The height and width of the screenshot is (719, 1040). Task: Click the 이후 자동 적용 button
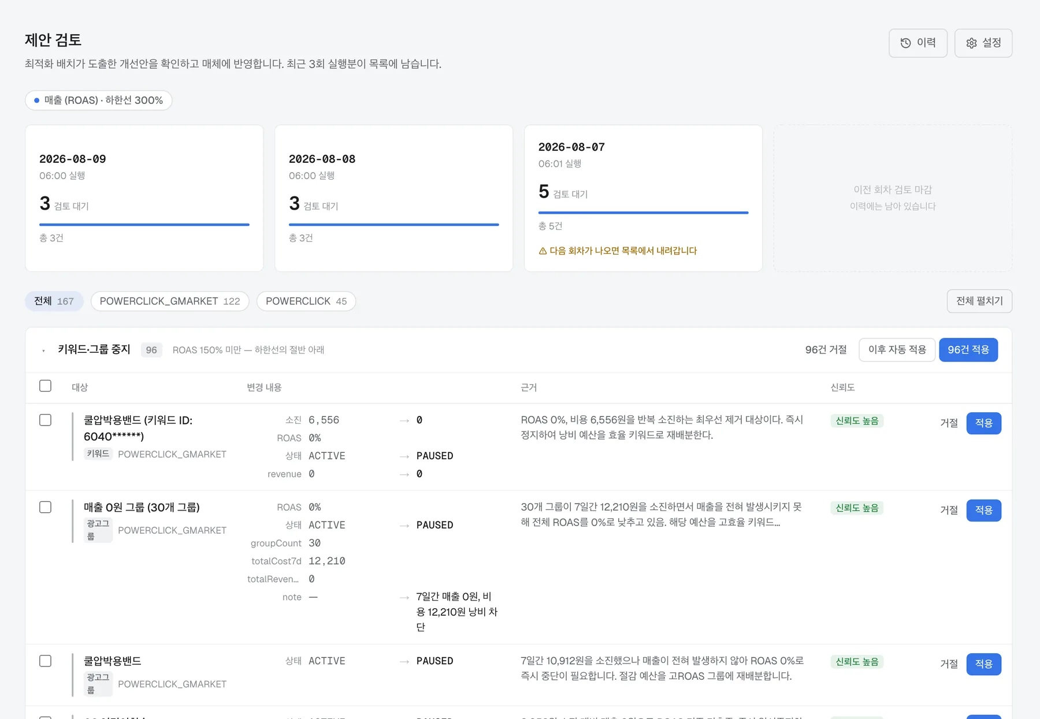point(897,350)
